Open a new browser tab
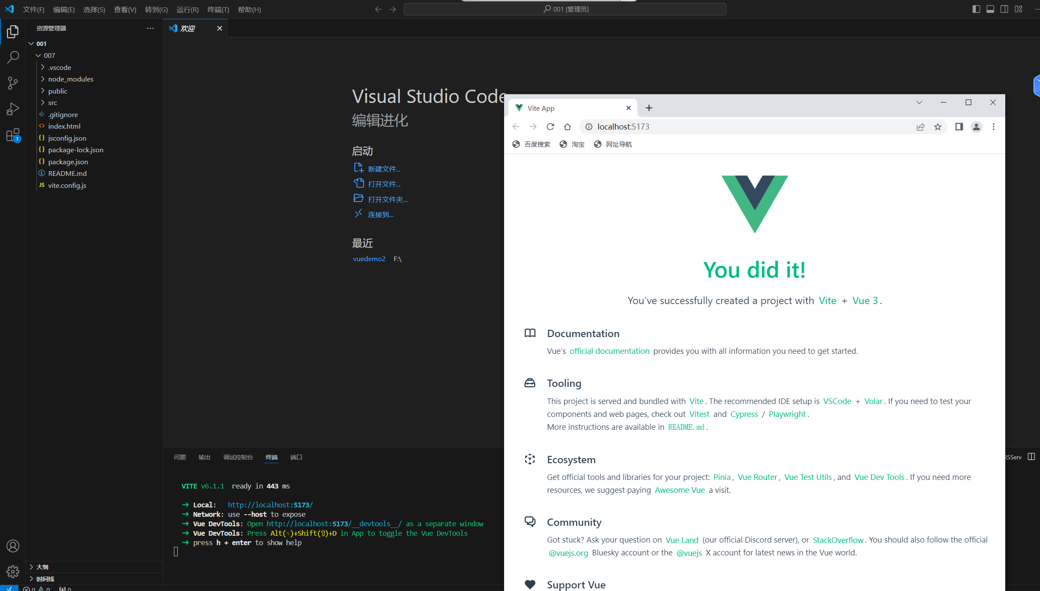 click(x=649, y=108)
